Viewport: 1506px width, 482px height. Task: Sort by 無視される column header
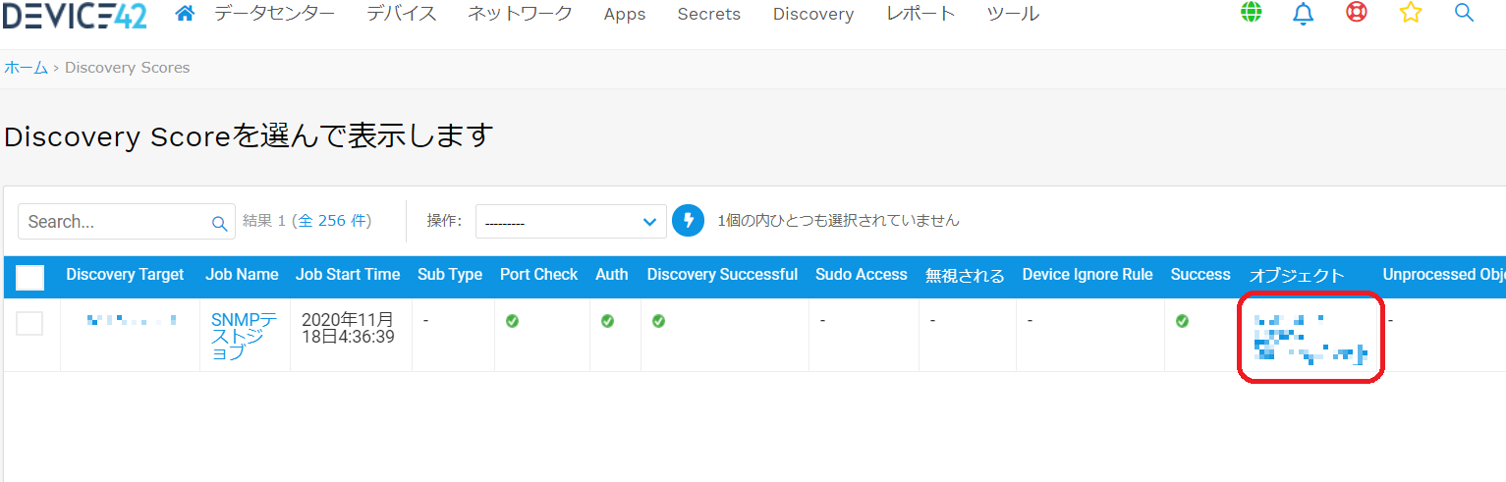pyautogui.click(x=965, y=276)
